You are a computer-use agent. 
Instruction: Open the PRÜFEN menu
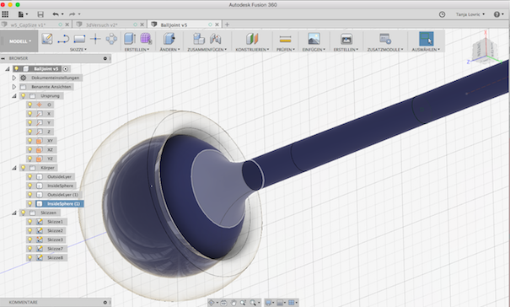click(x=285, y=50)
